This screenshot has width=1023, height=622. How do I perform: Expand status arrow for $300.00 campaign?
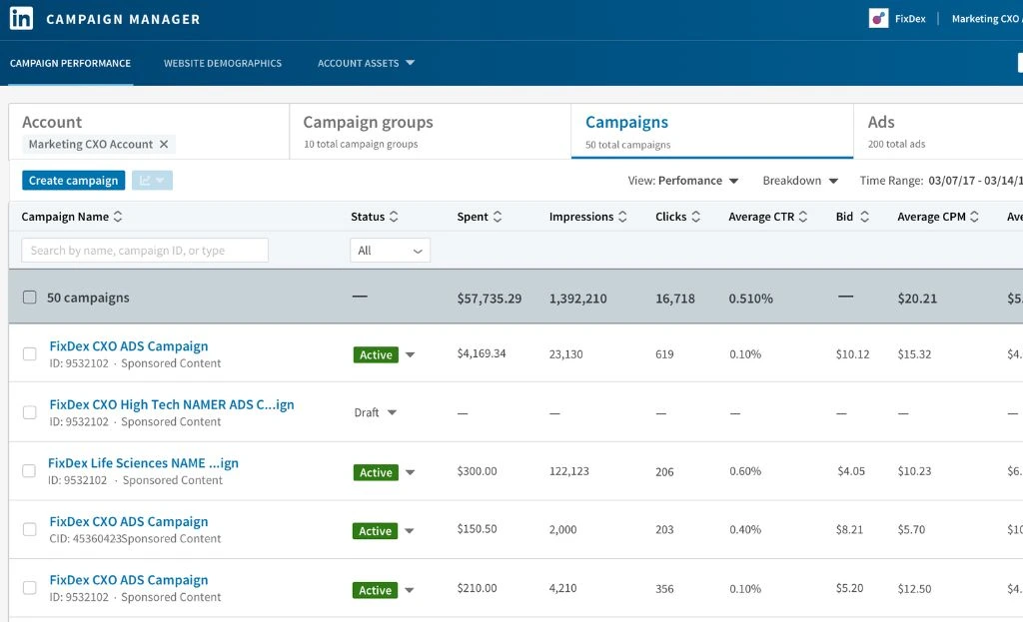pyautogui.click(x=411, y=472)
